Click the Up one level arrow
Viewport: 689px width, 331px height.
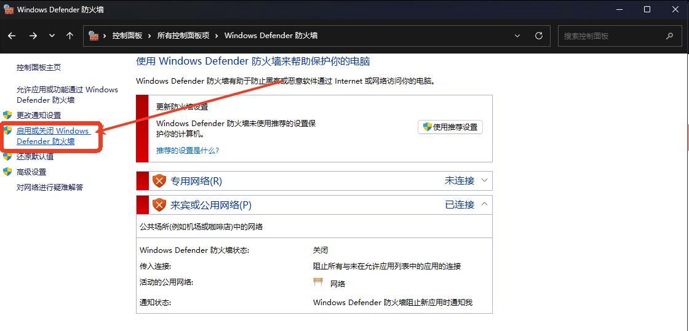[70, 36]
